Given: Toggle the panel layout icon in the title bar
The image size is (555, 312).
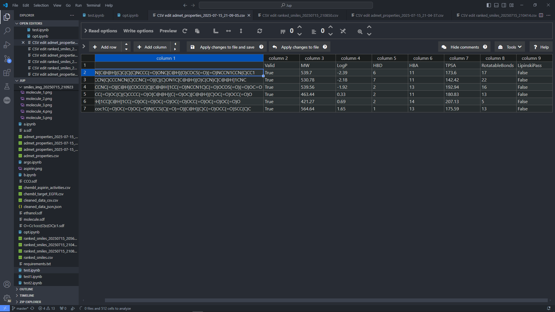Looking at the screenshot, I should click(x=496, y=5).
